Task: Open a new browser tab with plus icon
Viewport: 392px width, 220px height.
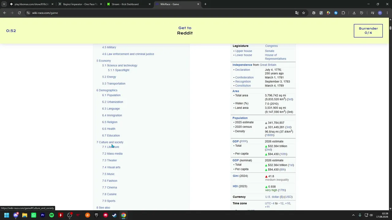Action: pos(205,4)
